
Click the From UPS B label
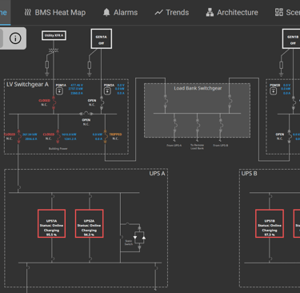(x=221, y=146)
